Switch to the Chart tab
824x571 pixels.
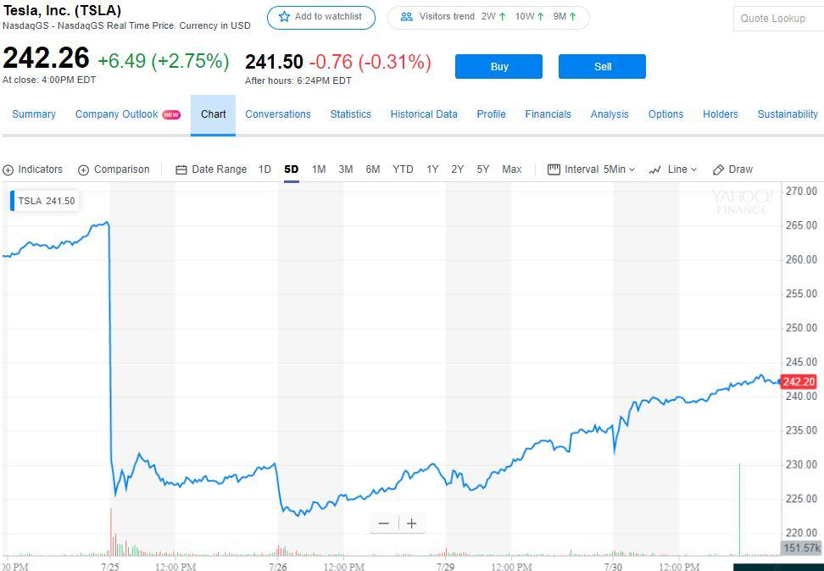click(x=214, y=114)
